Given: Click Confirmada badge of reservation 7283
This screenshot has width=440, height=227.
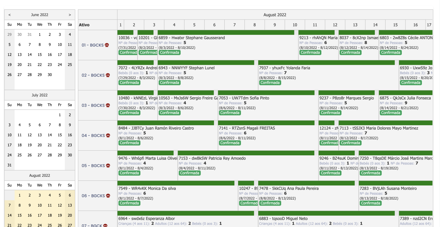Looking at the screenshot, I should pos(371,203).
